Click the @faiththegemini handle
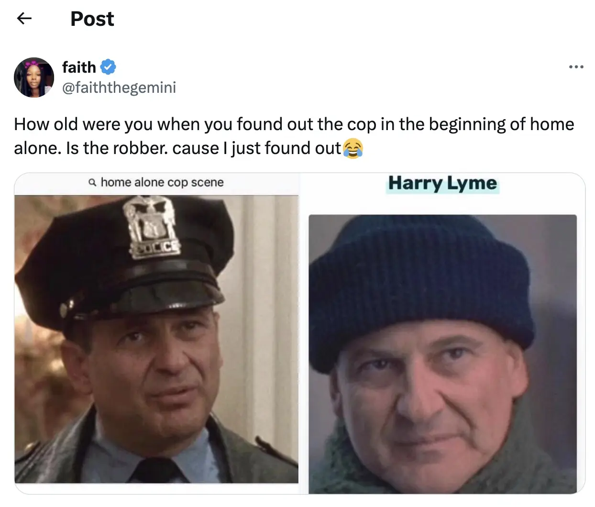Viewport: 595px width, 507px height. pos(119,88)
